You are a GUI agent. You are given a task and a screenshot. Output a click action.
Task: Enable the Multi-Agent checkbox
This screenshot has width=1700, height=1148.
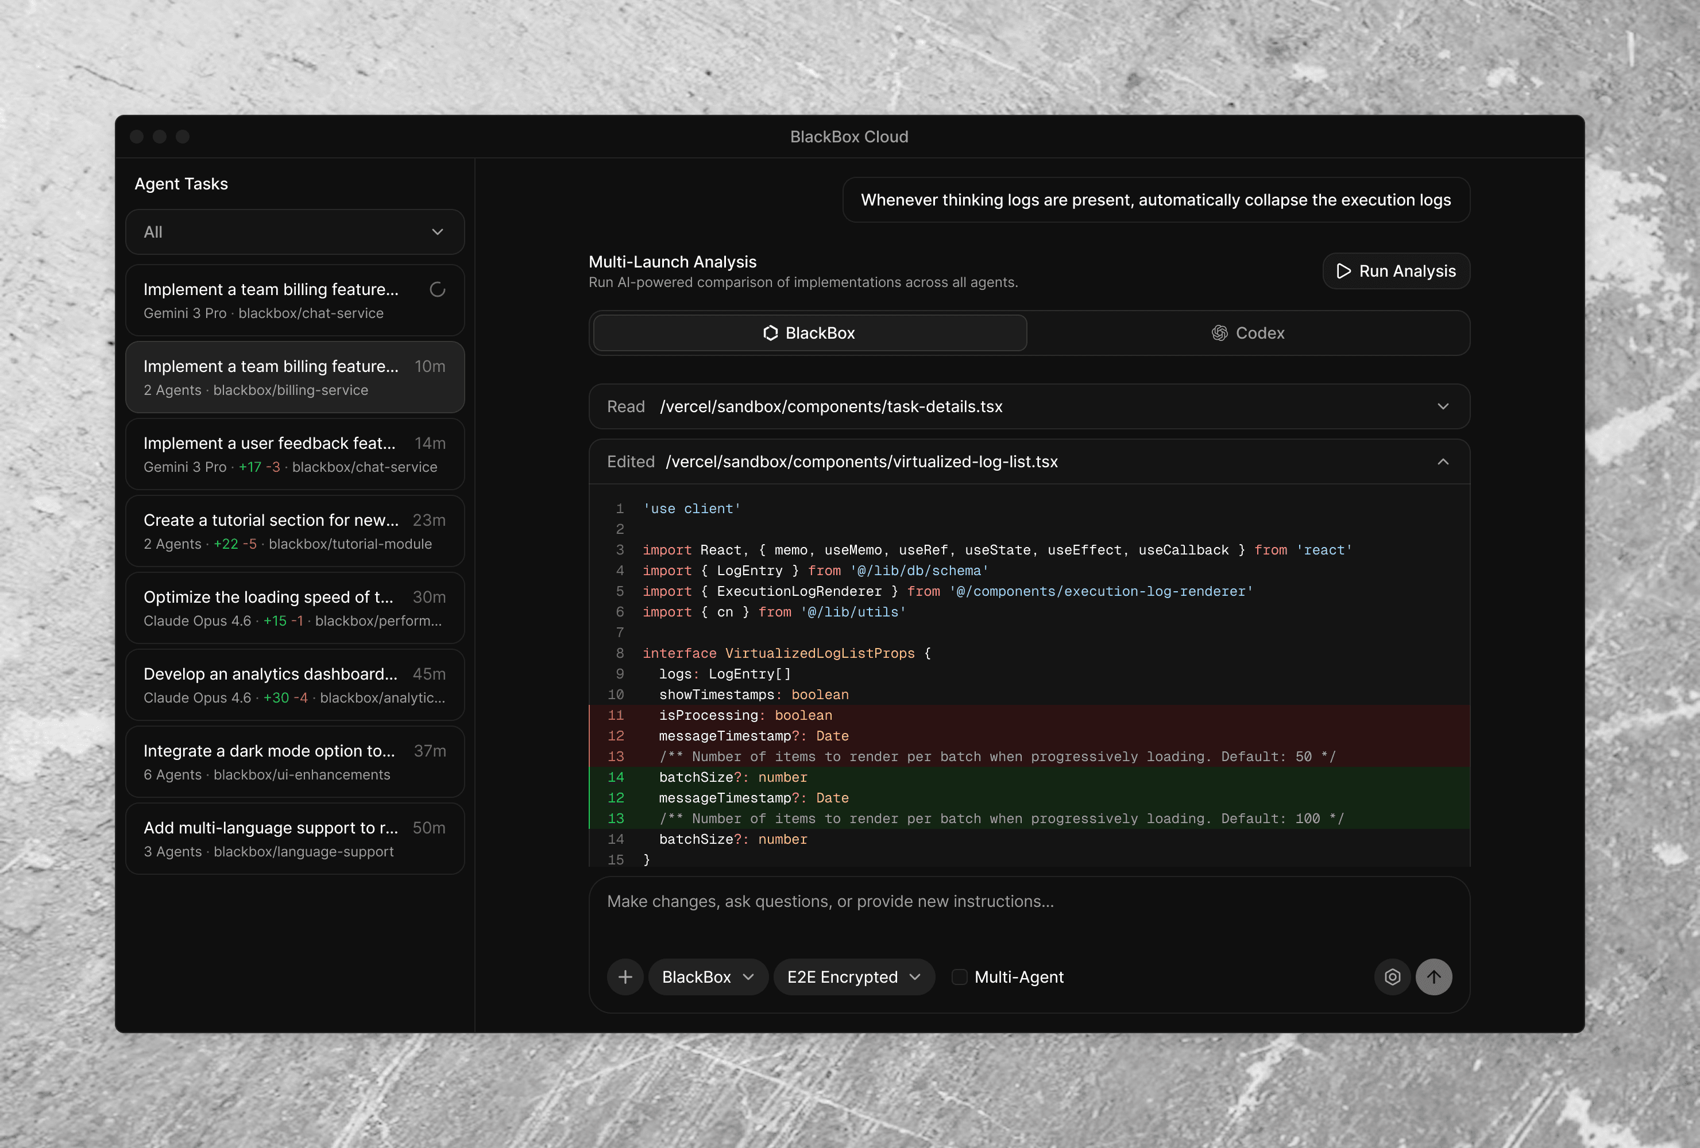pyautogui.click(x=959, y=977)
